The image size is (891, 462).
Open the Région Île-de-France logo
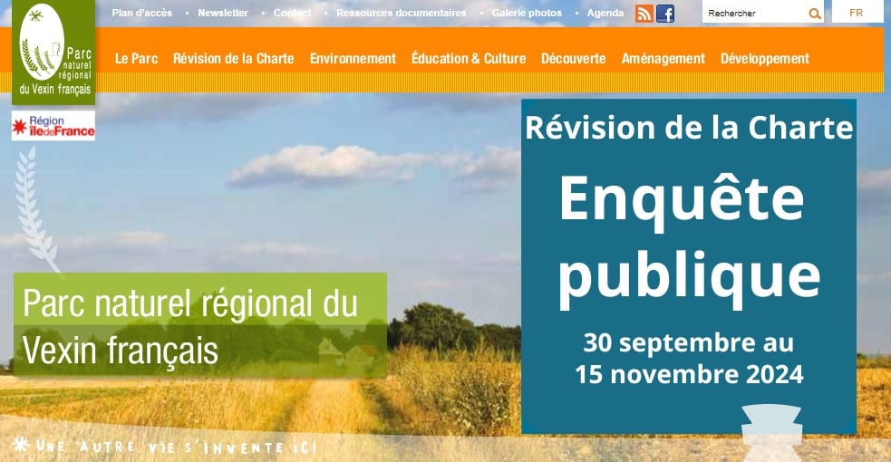point(53,126)
